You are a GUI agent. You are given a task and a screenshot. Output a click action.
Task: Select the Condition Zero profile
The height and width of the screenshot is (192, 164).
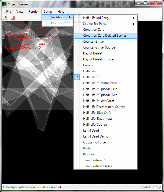tap(105, 30)
